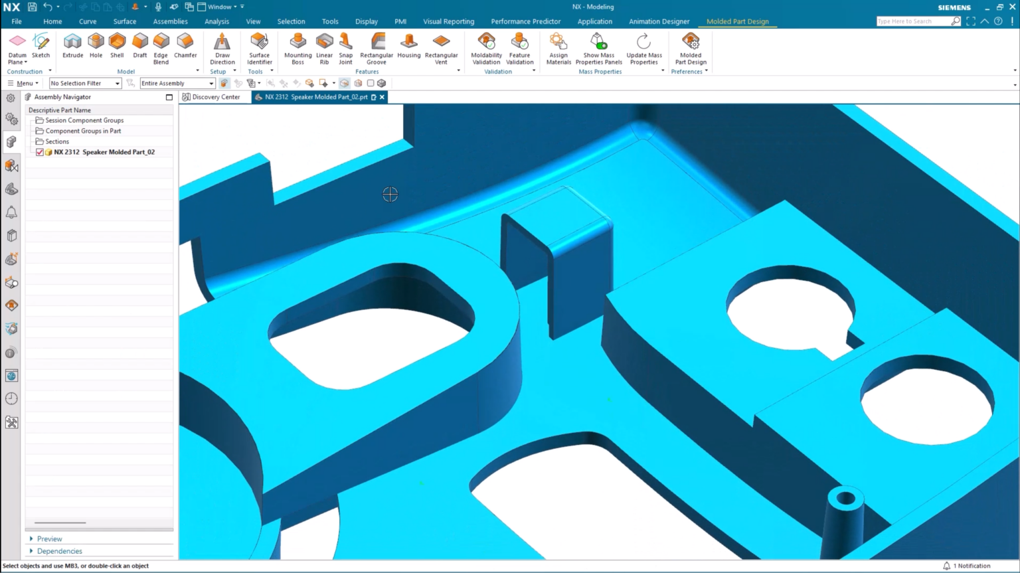This screenshot has height=573, width=1020.
Task: Toggle the shaded rendering style in top toolbar
Action: pos(344,83)
